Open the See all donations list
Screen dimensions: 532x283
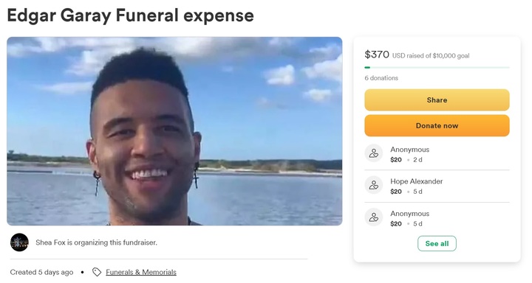point(437,243)
